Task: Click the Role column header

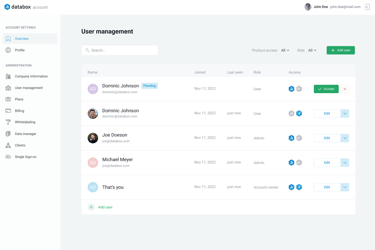Action: (257, 72)
